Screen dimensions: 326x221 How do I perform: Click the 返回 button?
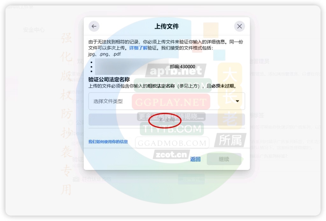point(195,159)
